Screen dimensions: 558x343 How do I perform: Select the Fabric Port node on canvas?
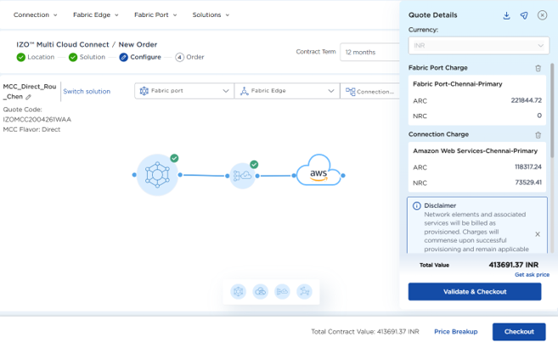(157, 175)
